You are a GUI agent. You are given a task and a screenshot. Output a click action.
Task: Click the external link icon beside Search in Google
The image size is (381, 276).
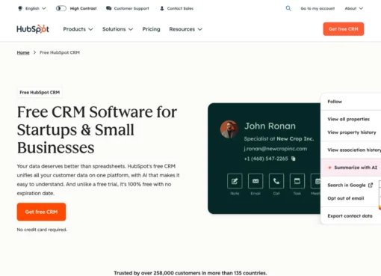point(371,185)
